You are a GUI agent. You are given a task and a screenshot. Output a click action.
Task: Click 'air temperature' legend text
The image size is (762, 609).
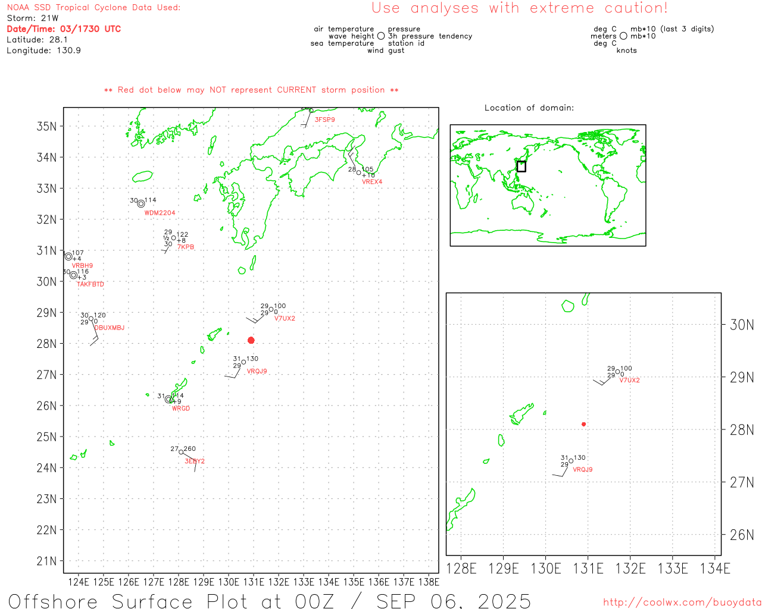pyautogui.click(x=344, y=29)
